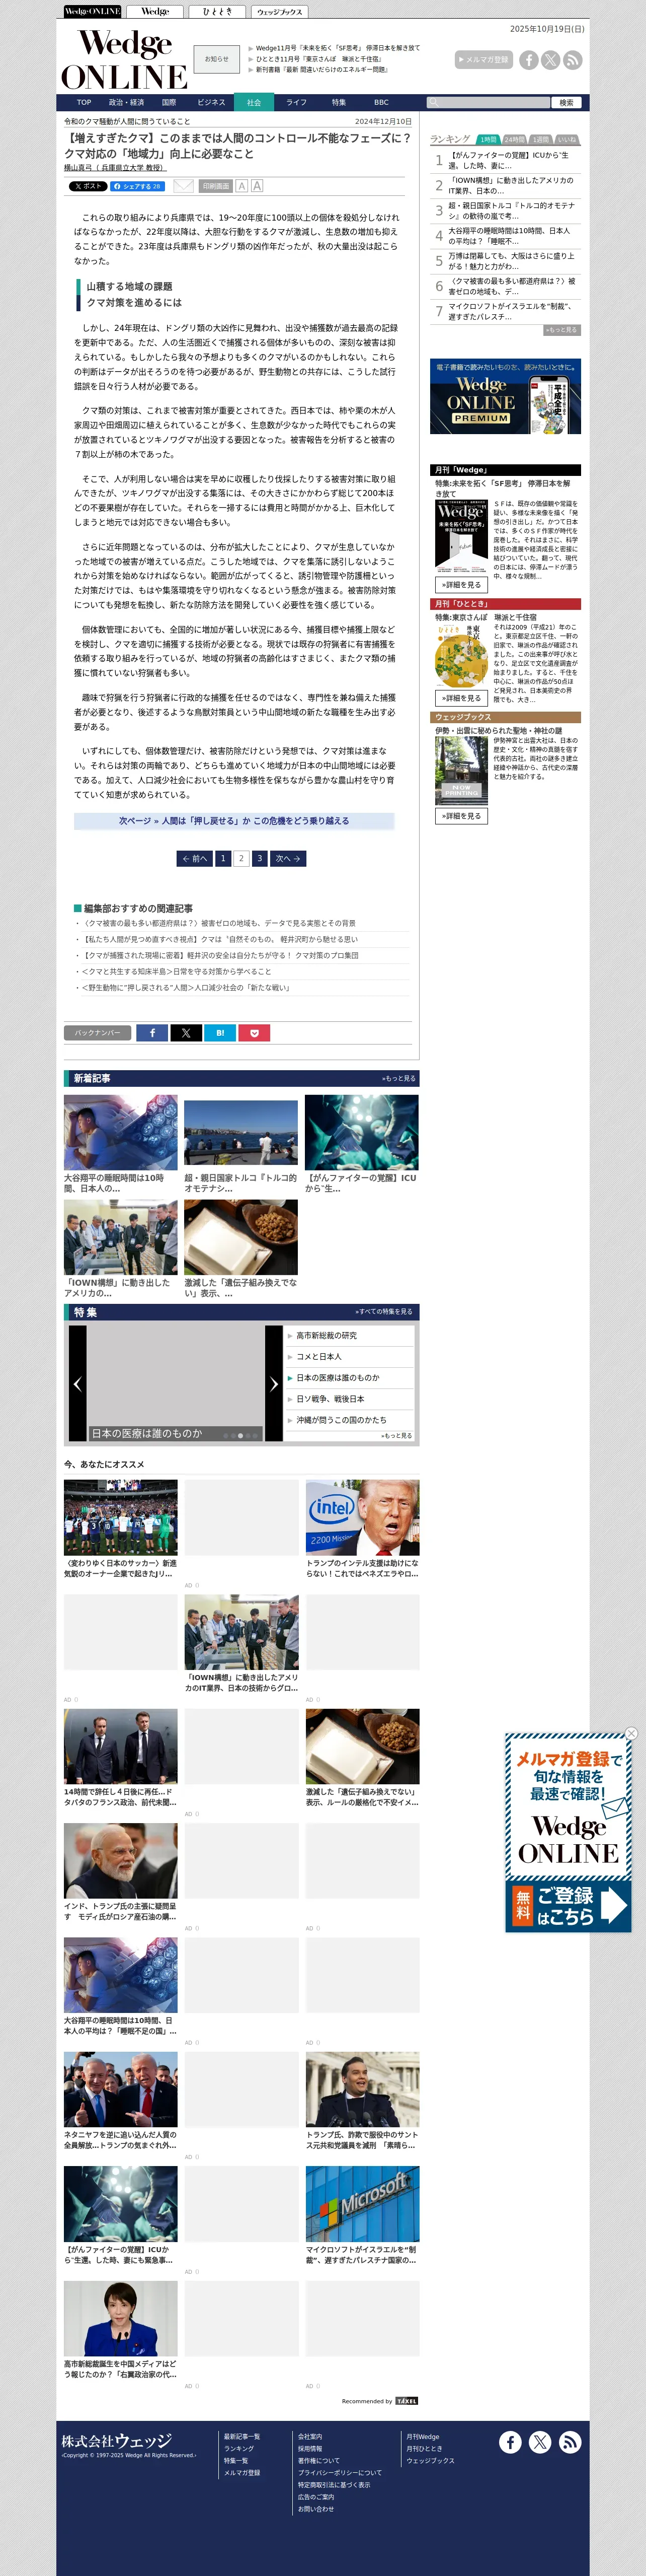Open すべての特集を見る link
The height and width of the screenshot is (2576, 646).
[x=383, y=1311]
